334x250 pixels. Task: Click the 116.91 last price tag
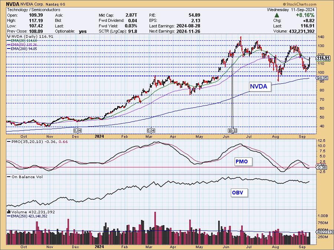tap(323, 58)
